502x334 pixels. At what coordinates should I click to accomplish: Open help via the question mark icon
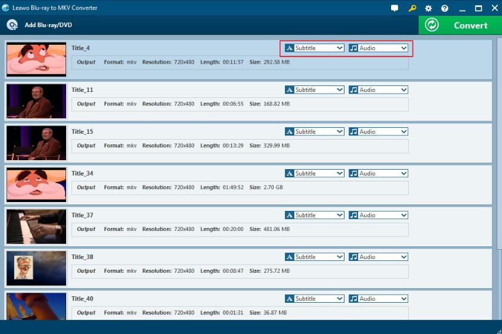coord(445,8)
